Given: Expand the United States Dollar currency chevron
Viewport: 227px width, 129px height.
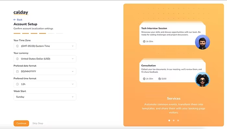Looking at the screenshot, I should pos(73,59).
